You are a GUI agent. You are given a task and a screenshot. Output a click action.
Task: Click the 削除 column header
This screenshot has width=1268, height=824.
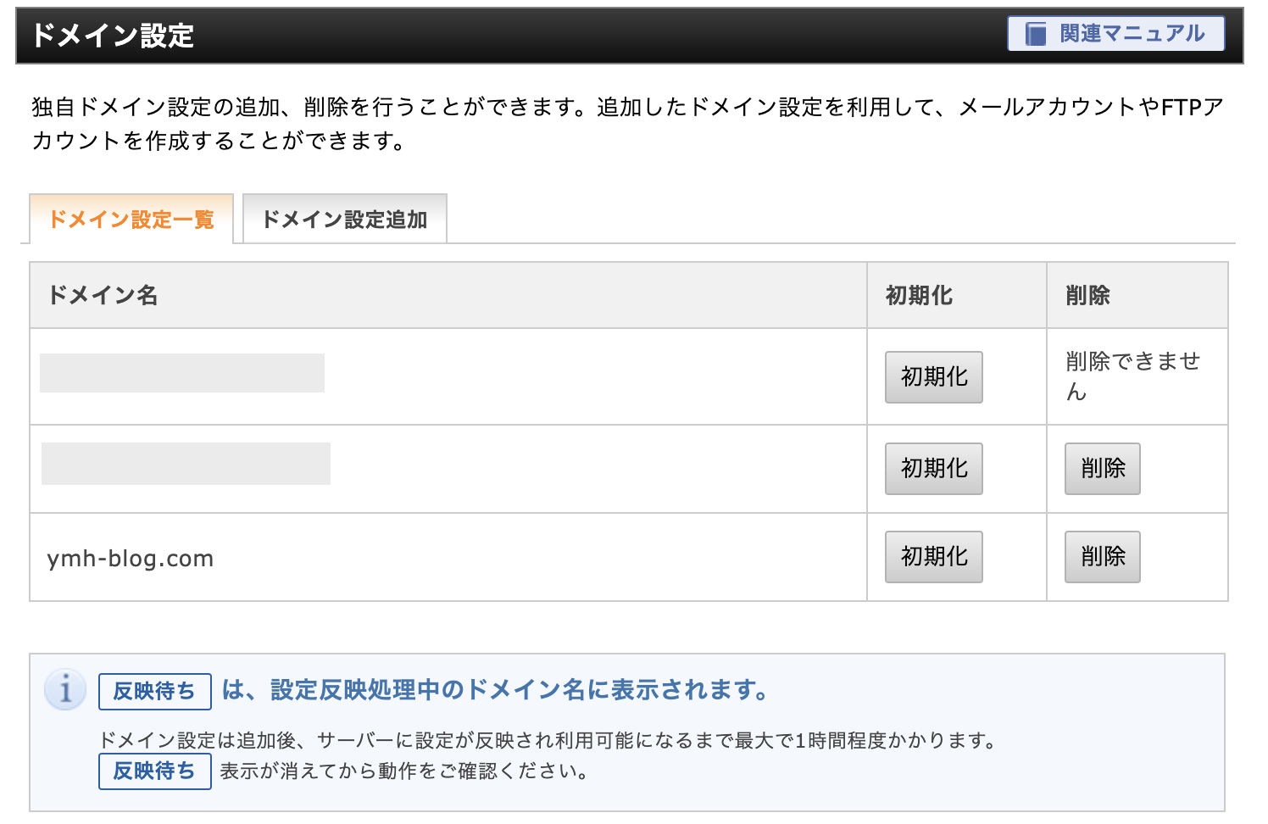1087,295
